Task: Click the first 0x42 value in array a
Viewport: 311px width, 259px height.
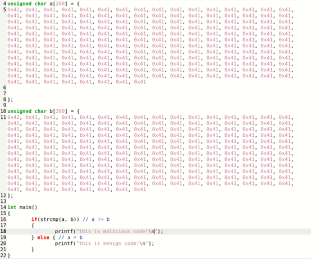Action: (x=13, y=10)
